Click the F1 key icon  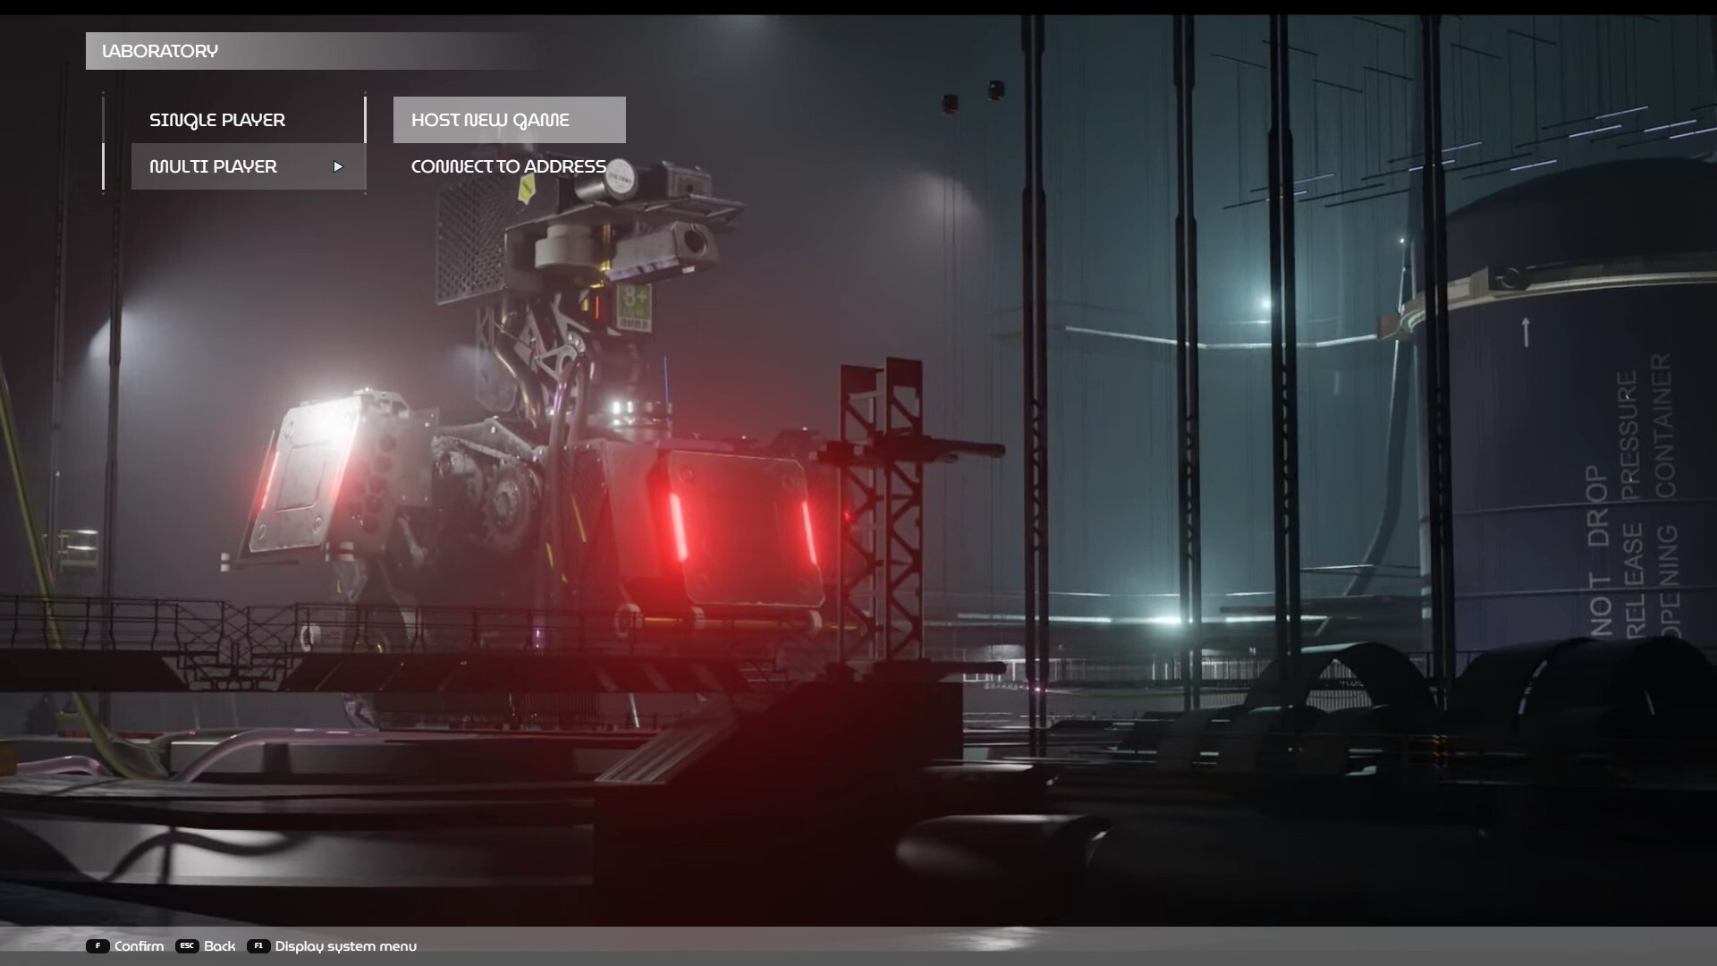258,946
